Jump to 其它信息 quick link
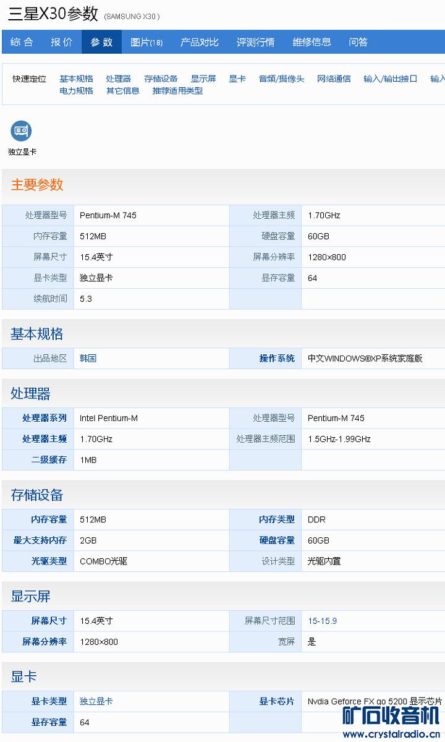 [122, 90]
